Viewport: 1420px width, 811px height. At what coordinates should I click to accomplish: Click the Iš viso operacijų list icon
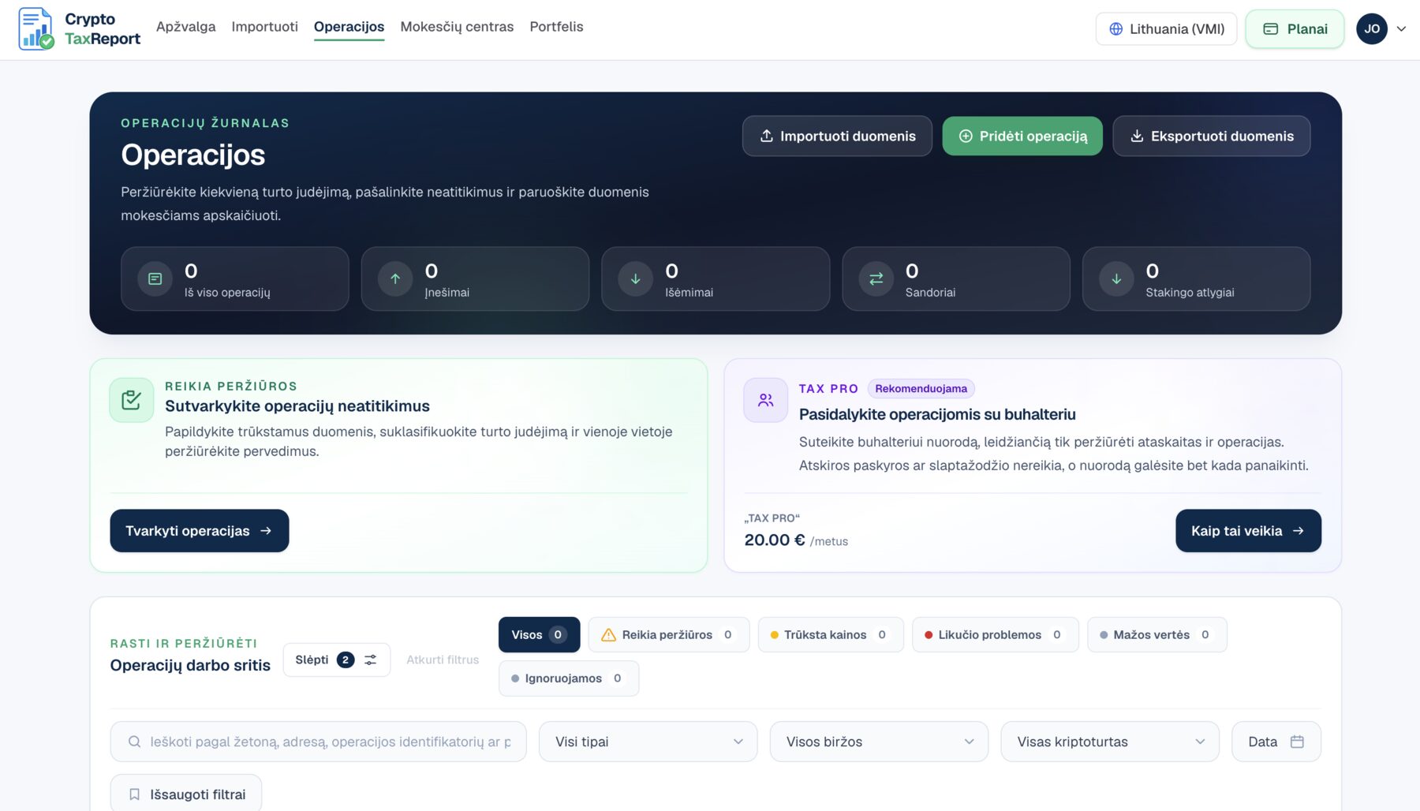[155, 278]
